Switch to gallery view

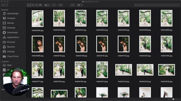pos(40,5)
